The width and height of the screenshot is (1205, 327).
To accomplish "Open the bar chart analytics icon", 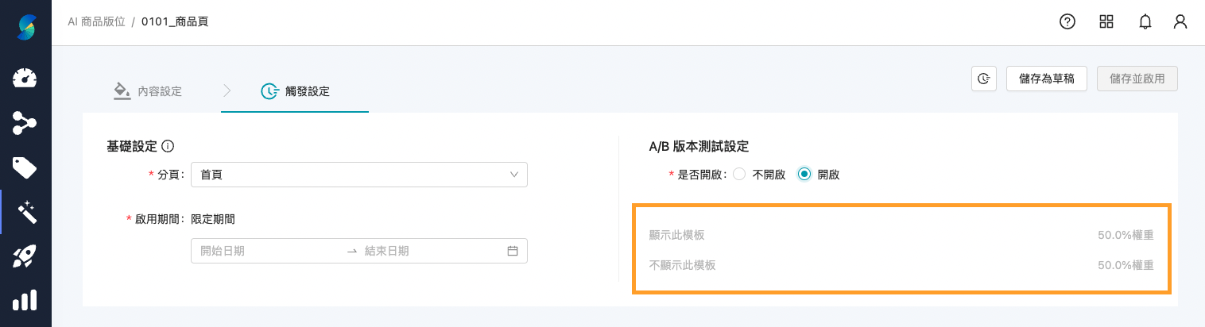I will coord(25,300).
